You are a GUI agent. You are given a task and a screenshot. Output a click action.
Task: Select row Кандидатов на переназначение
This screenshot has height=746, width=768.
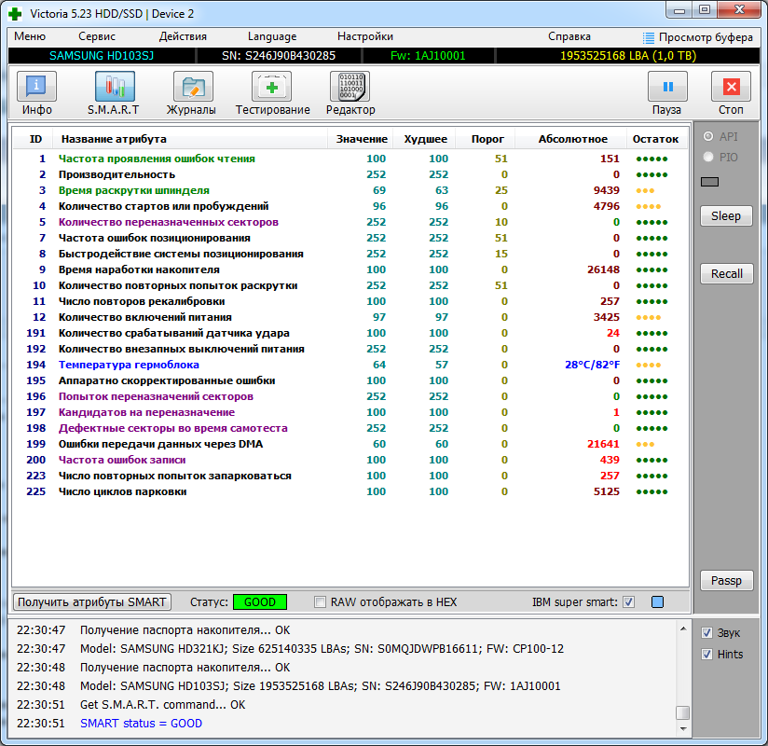350,412
